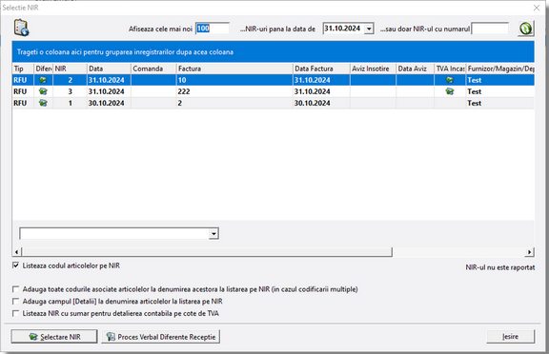Select the row with NIR 1 dated 30.10.2024
This screenshot has height=354, width=549.
tap(274, 103)
